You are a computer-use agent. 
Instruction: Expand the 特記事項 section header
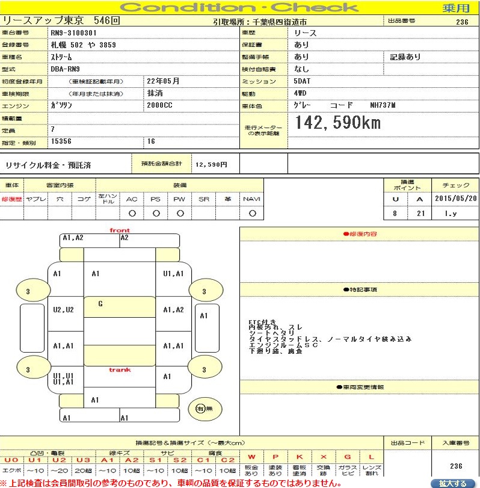click(360, 289)
